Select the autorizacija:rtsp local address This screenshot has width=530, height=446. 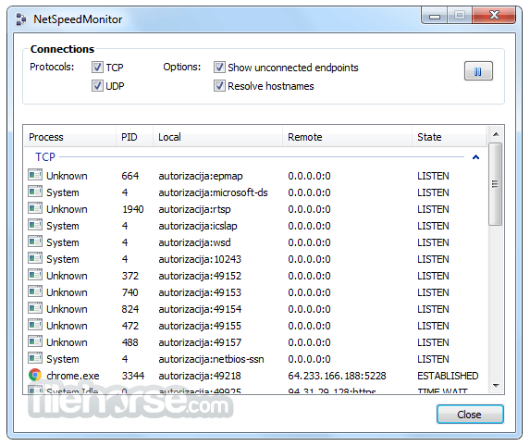point(194,209)
